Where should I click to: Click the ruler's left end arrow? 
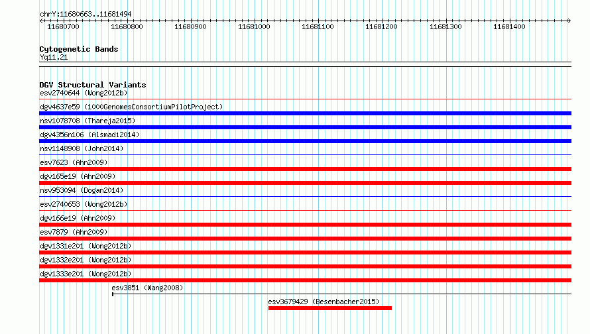coord(41,21)
